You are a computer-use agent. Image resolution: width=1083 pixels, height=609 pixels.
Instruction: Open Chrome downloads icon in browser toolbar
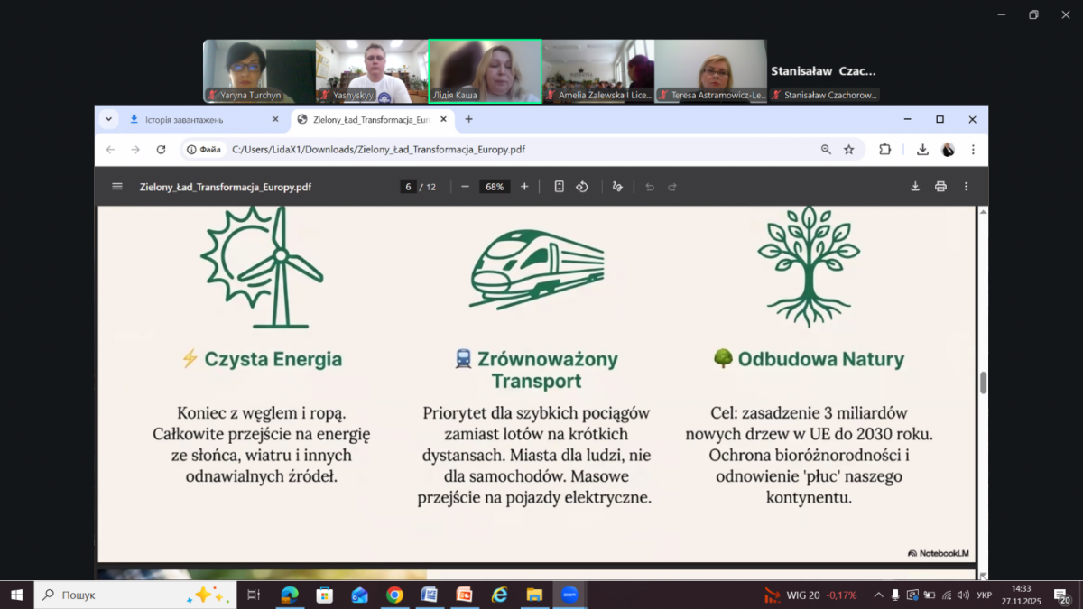coord(922,150)
